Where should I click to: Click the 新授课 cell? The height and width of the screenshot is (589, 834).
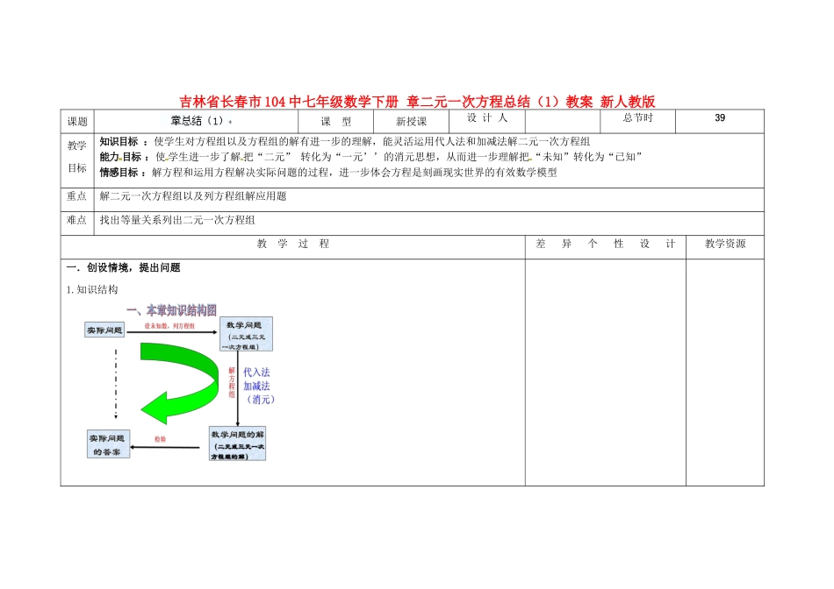tap(411, 122)
